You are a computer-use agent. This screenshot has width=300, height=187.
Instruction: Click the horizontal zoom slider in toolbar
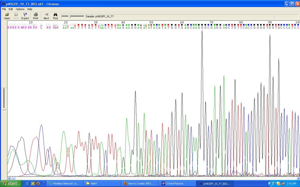point(69,16)
